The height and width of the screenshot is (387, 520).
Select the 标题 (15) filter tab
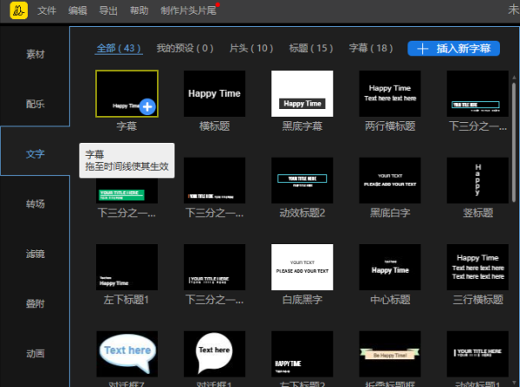[311, 48]
